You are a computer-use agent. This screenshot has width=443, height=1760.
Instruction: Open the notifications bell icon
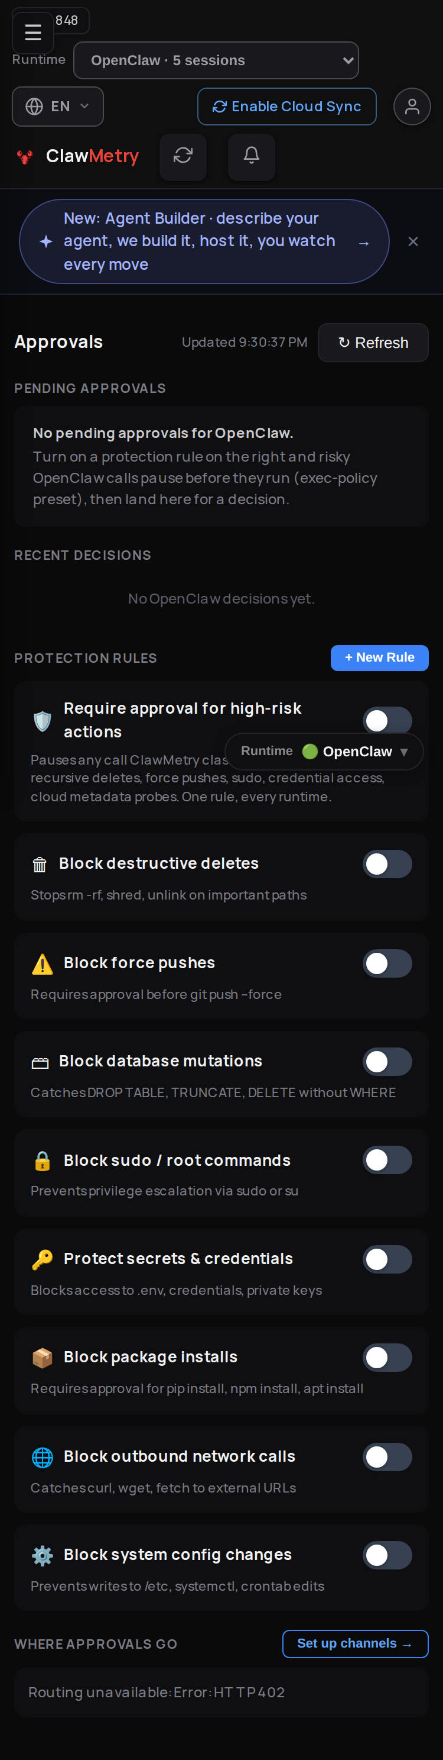252,156
